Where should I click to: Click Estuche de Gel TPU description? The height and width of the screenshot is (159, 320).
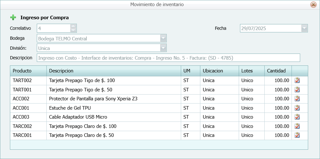[70, 108]
